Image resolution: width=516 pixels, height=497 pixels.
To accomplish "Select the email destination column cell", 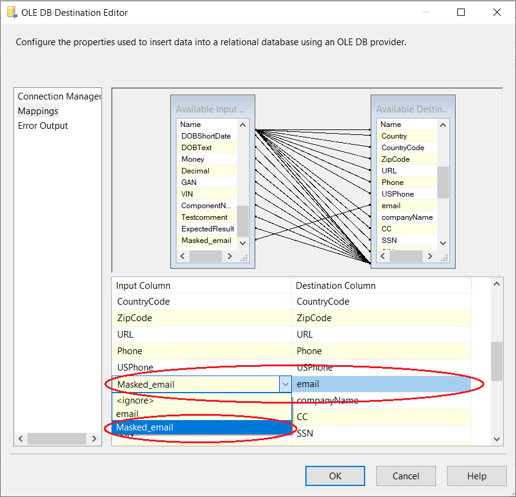I will [382, 384].
